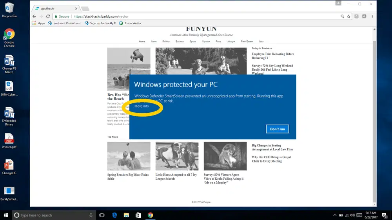
Task: Open the Cisco WebEx bookmark
Action: point(130,23)
